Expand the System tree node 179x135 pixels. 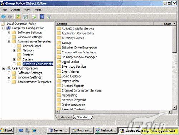pyautogui.click(x=14, y=59)
